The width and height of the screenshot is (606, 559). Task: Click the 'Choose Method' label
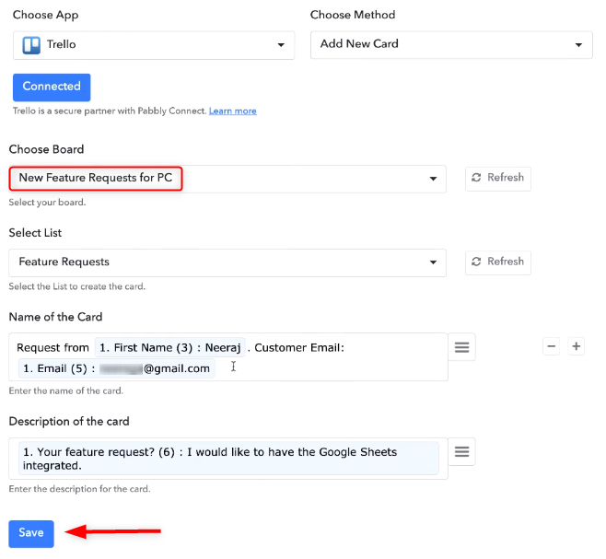(353, 15)
